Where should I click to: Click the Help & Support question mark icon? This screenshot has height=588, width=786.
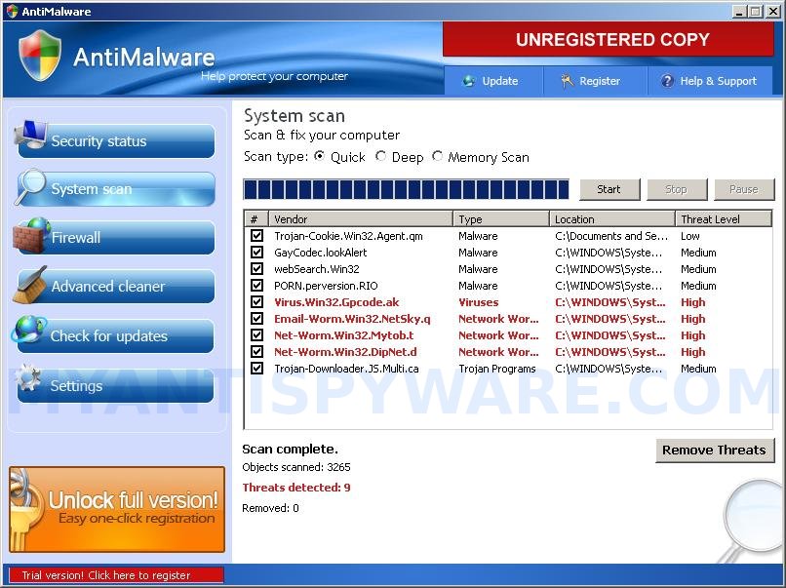667,81
